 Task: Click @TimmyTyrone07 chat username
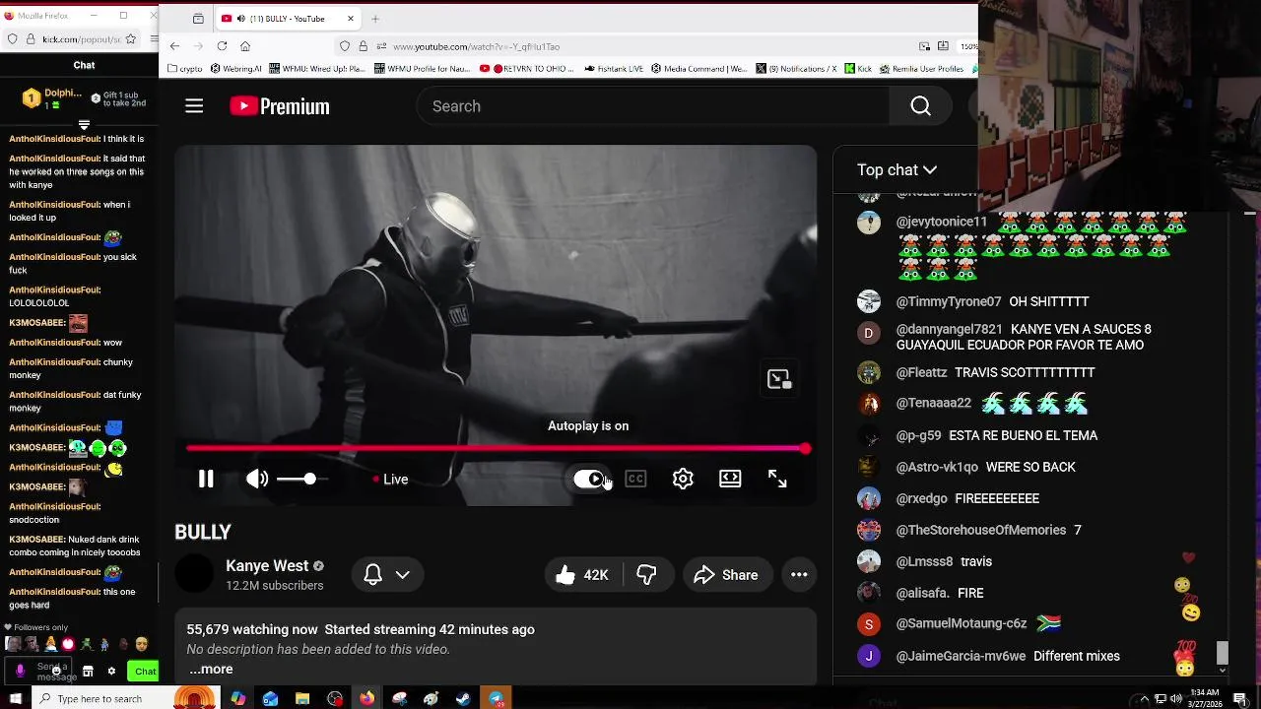pyautogui.click(x=948, y=302)
